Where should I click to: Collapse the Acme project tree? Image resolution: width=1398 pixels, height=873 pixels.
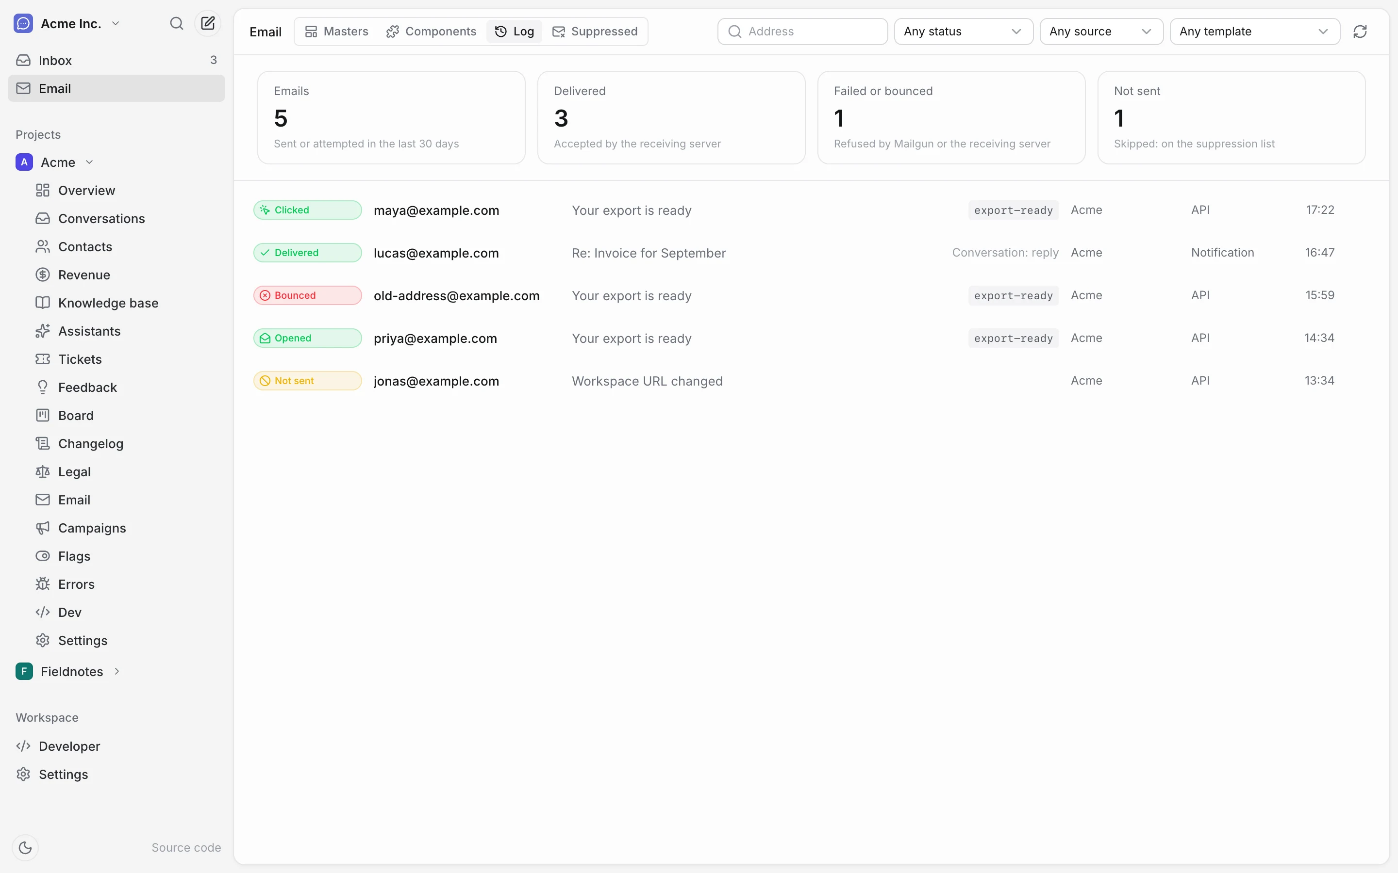pyautogui.click(x=89, y=162)
